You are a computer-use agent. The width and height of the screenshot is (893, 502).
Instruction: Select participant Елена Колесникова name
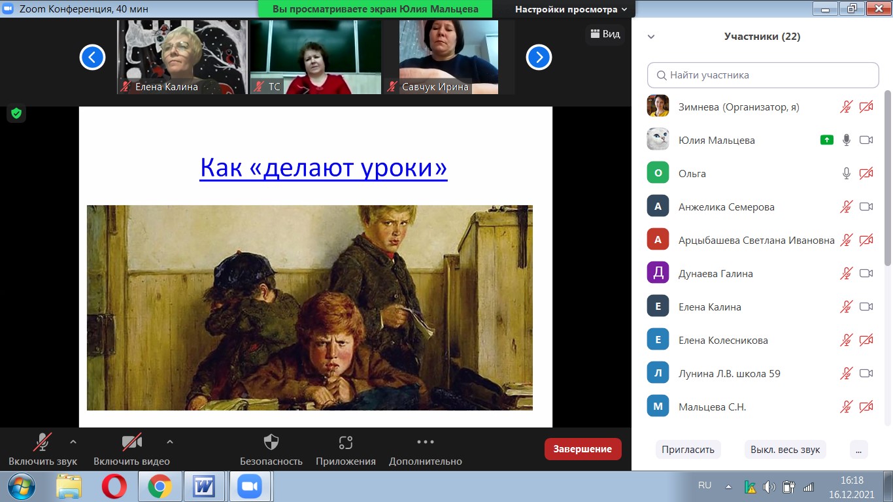coord(723,340)
